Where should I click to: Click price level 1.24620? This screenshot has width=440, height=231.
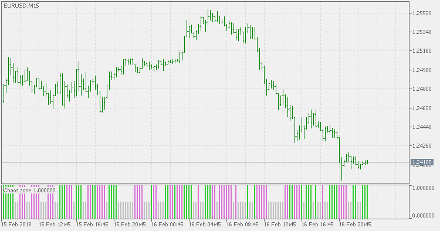point(422,108)
